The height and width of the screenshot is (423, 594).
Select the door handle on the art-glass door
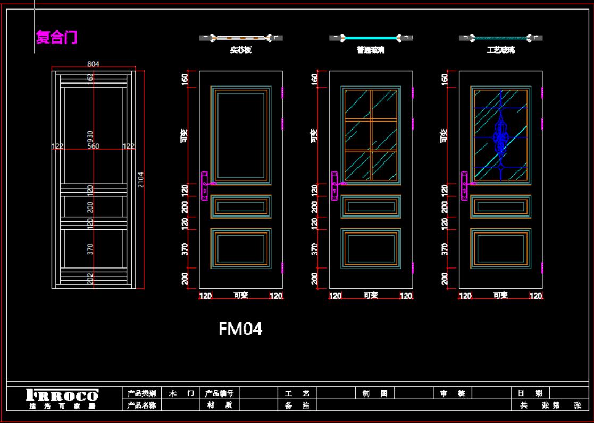coord(464,186)
